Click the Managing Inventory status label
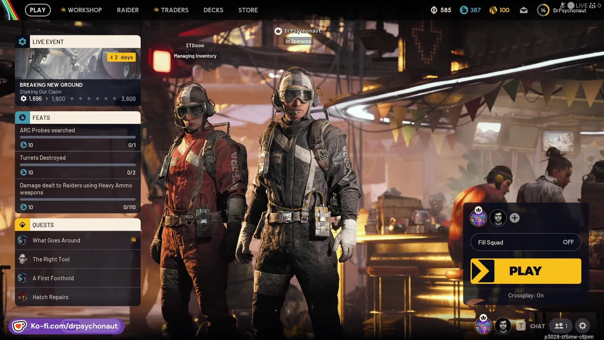Viewport: 604px width, 340px height. coord(195,56)
